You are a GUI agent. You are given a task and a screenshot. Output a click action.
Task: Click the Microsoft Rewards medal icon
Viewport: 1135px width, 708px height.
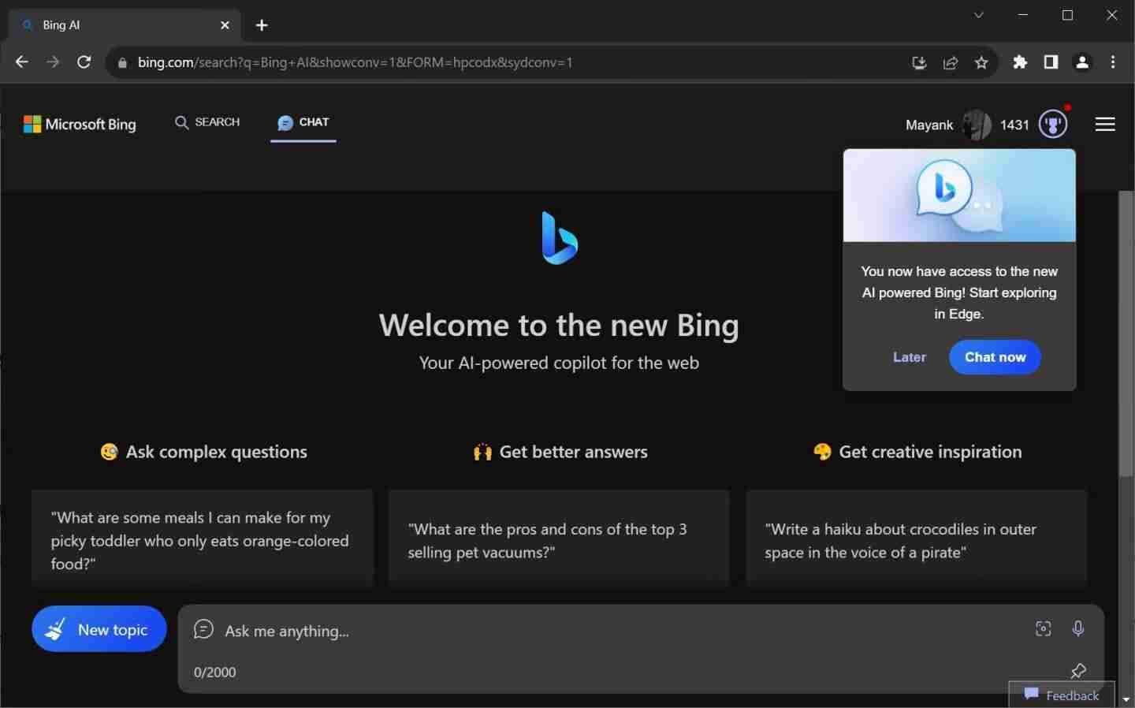click(x=1053, y=124)
